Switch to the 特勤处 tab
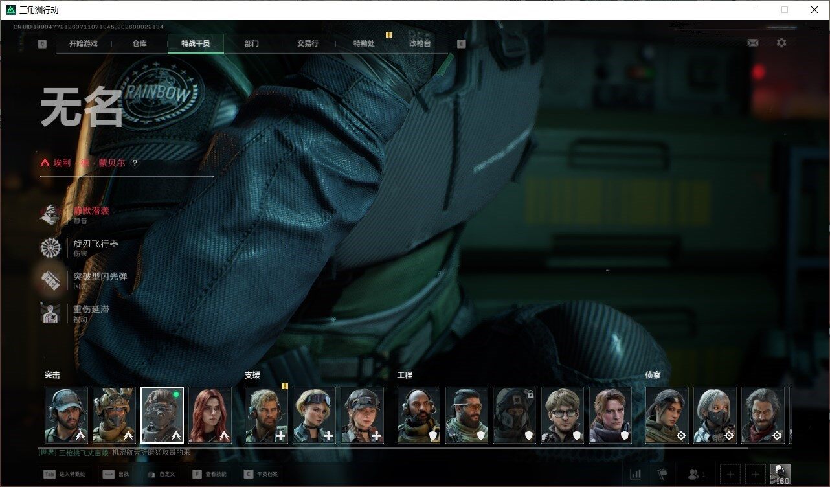 364,43
